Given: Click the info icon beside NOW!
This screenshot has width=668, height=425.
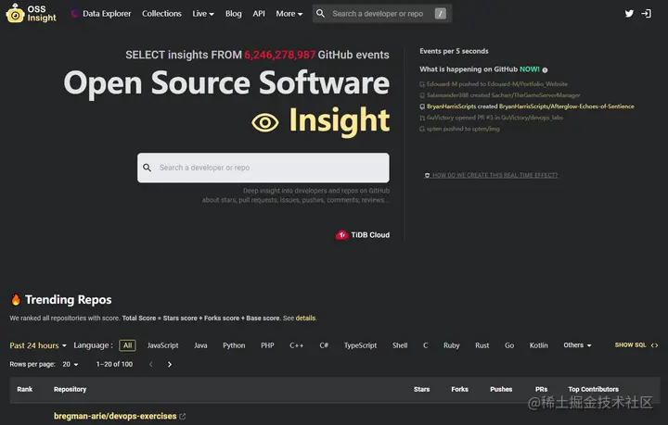Looking at the screenshot, I should 545,69.
